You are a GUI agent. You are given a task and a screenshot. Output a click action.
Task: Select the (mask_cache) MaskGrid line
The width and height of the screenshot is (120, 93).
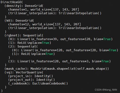tap(57, 69)
